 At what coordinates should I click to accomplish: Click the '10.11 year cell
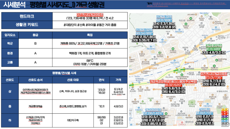coord(101,106)
